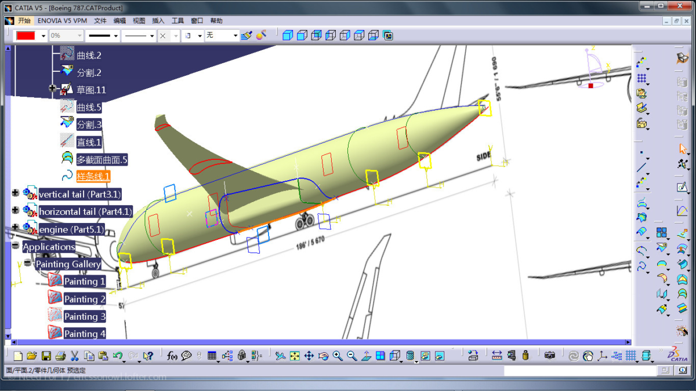Select Painting 1 in the tree
Image resolution: width=696 pixels, height=391 pixels.
[85, 282]
